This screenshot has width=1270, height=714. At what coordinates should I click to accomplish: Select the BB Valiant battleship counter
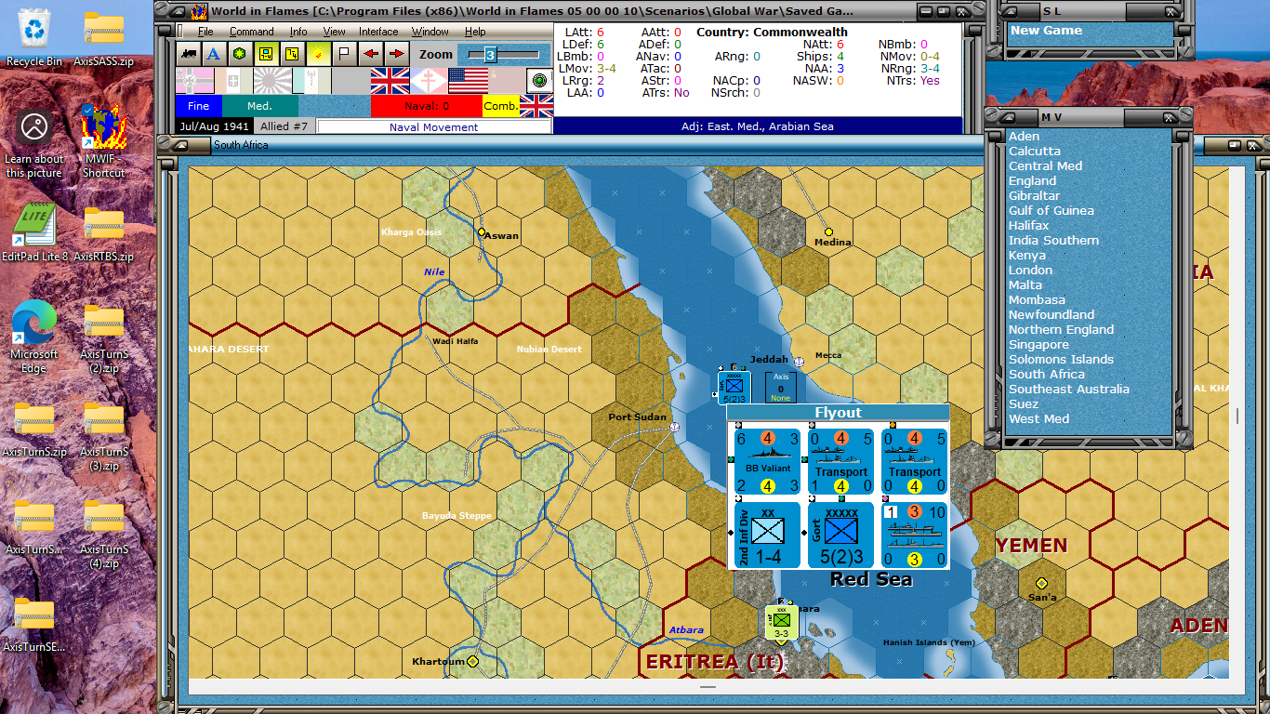(767, 463)
